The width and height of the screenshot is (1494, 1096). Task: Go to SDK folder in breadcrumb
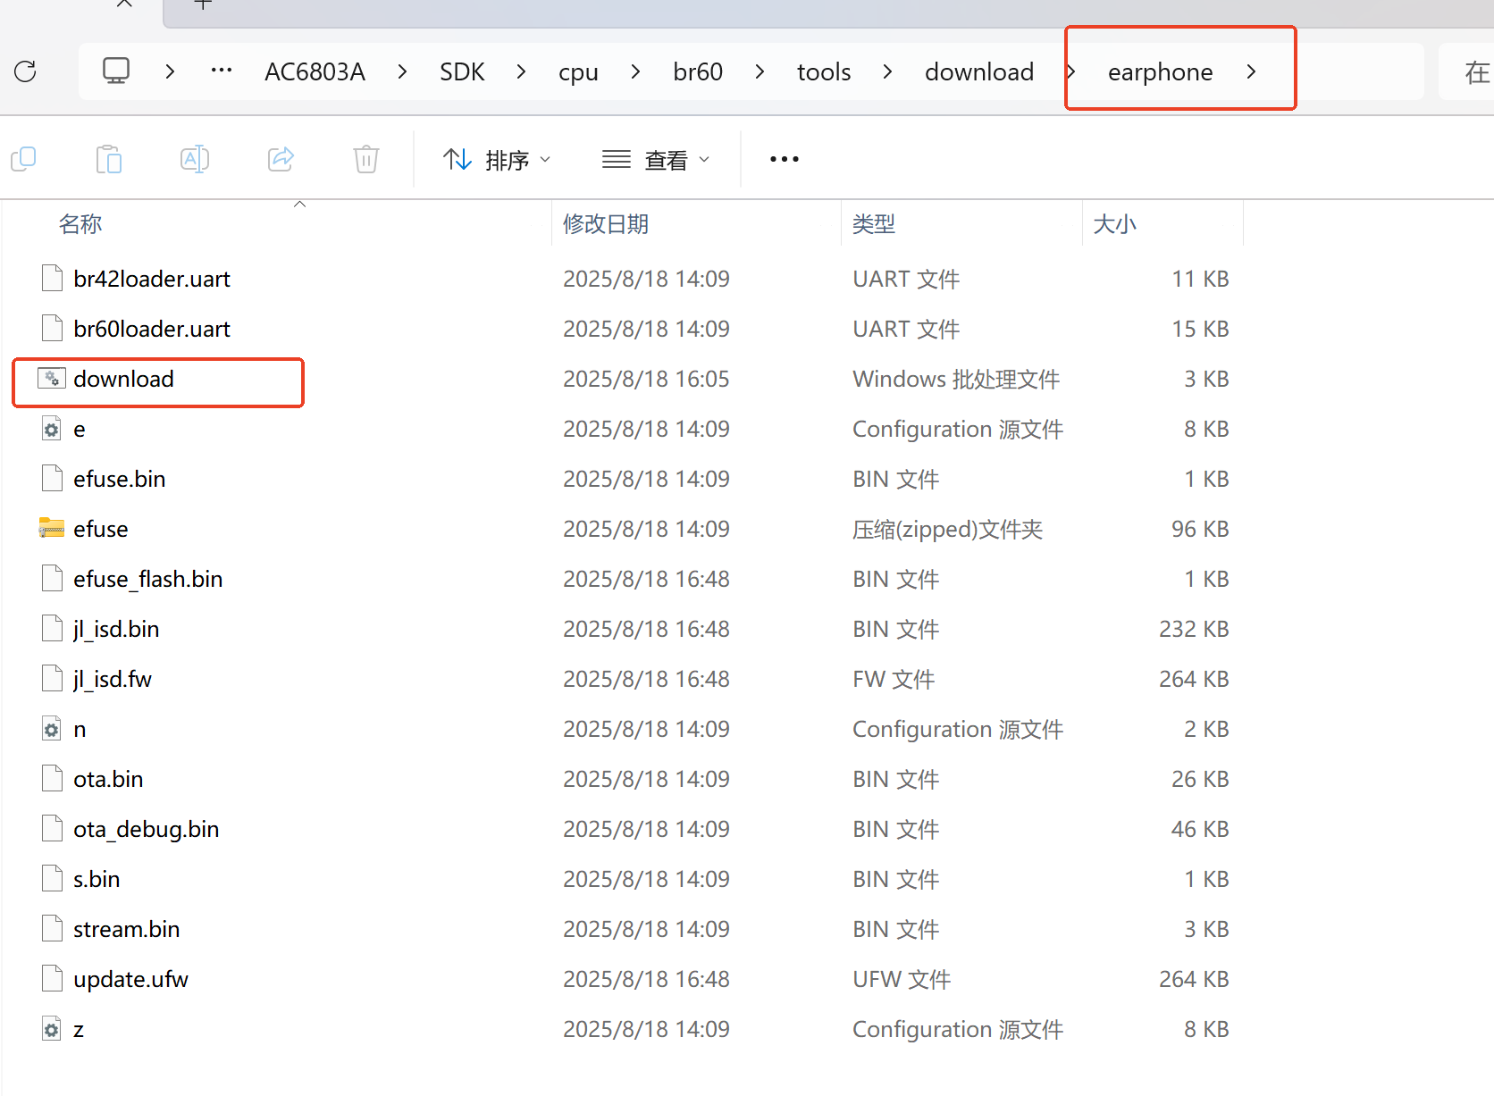462,71
